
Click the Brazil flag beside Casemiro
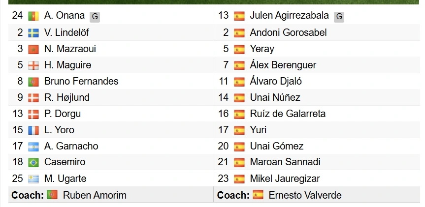click(x=33, y=162)
